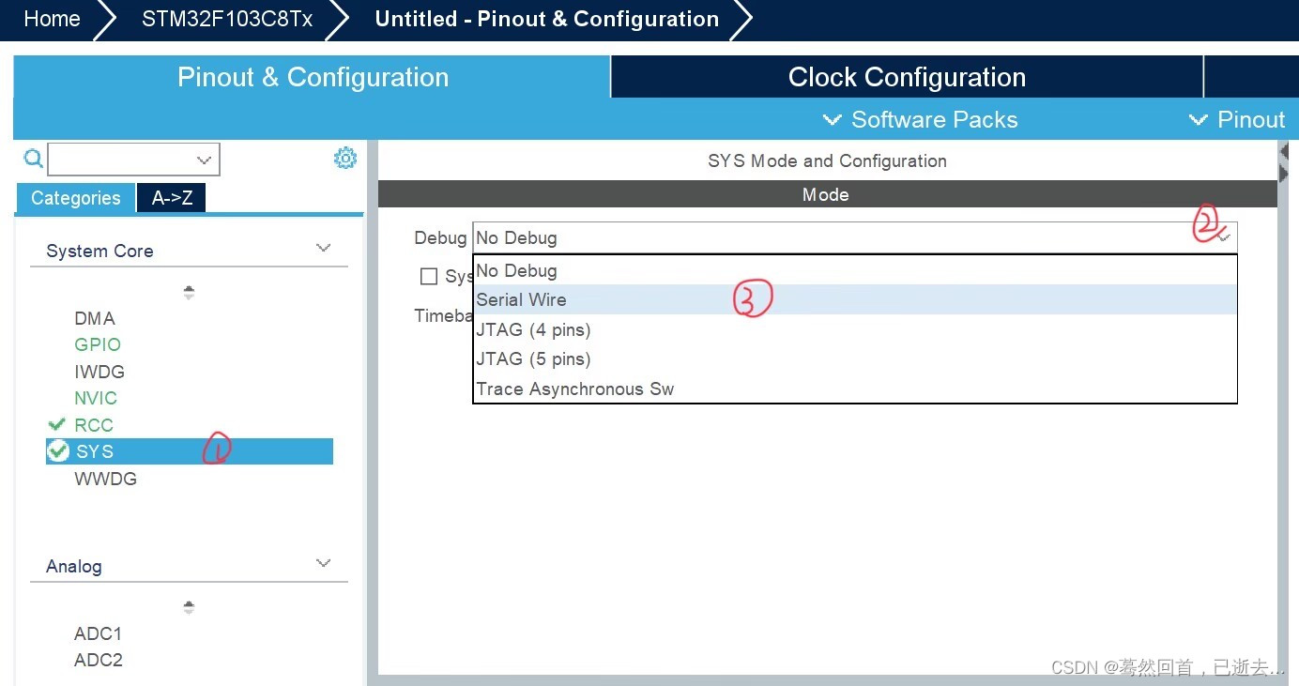Image resolution: width=1299 pixels, height=686 pixels.
Task: Click the STM32F103C8Tx breadcrumb
Action: coord(227,19)
